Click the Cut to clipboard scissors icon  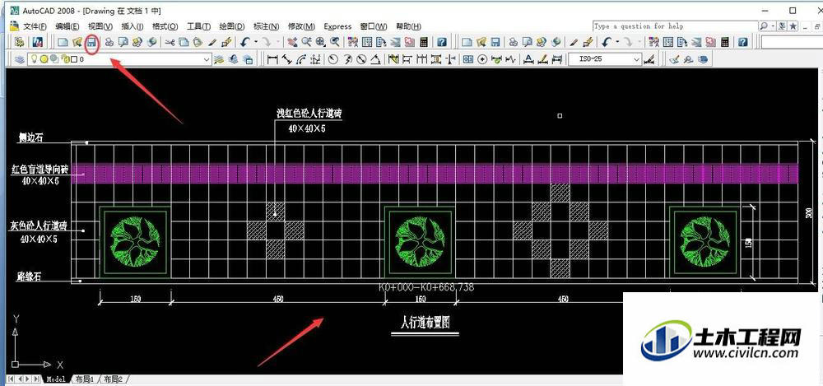[x=170, y=42]
